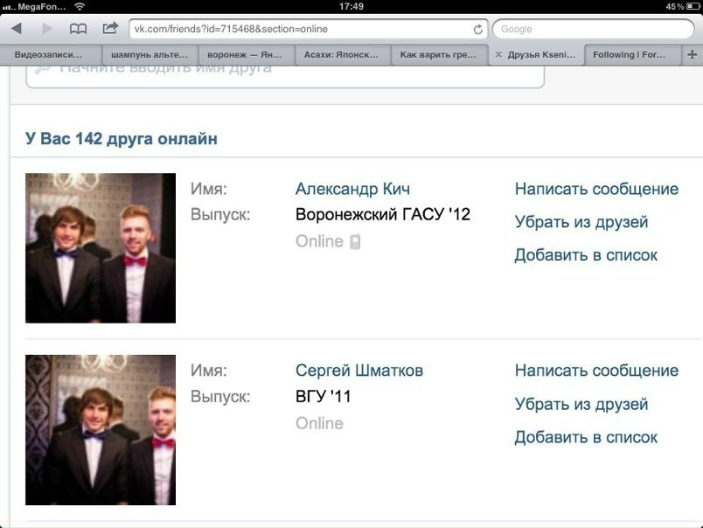Viewport: 703px width, 528px height.
Task: Add Александр Кич to a list
Action: point(586,255)
